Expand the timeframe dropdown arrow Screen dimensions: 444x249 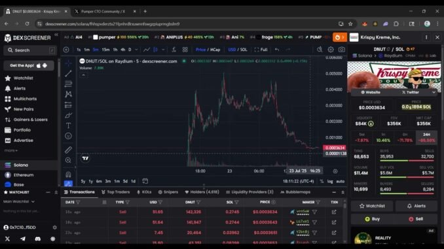136,50
